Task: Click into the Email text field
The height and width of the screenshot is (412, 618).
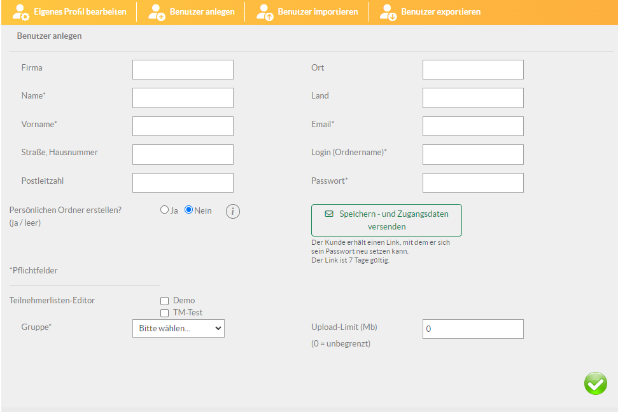Action: click(x=473, y=126)
